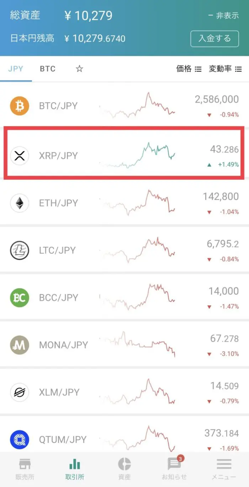Screen dimensions: 249x487
Task: Tap the star to show favorites list
Action: 79,69
